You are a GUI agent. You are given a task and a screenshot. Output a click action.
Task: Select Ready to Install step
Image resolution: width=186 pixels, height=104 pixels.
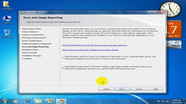pyautogui.click(x=29, y=53)
